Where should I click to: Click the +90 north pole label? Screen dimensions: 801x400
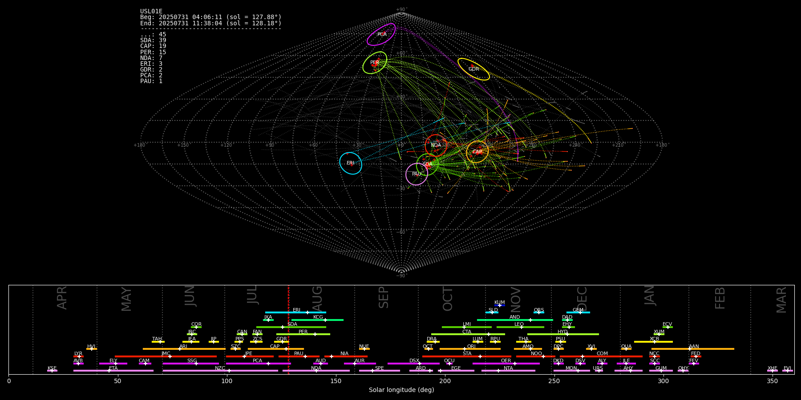(x=401, y=10)
